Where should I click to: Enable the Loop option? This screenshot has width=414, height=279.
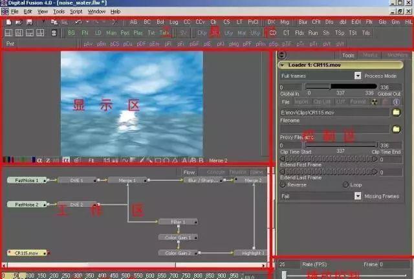(x=347, y=184)
